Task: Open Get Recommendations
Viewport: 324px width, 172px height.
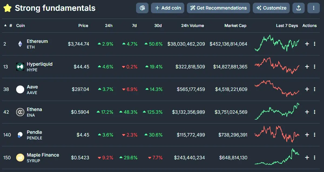Action: 218,8
